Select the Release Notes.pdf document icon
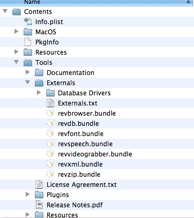Viewport: 194px width, 218px height. point(39,205)
